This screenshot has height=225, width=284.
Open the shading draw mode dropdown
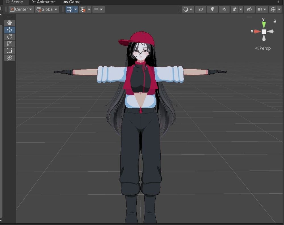pos(188,9)
